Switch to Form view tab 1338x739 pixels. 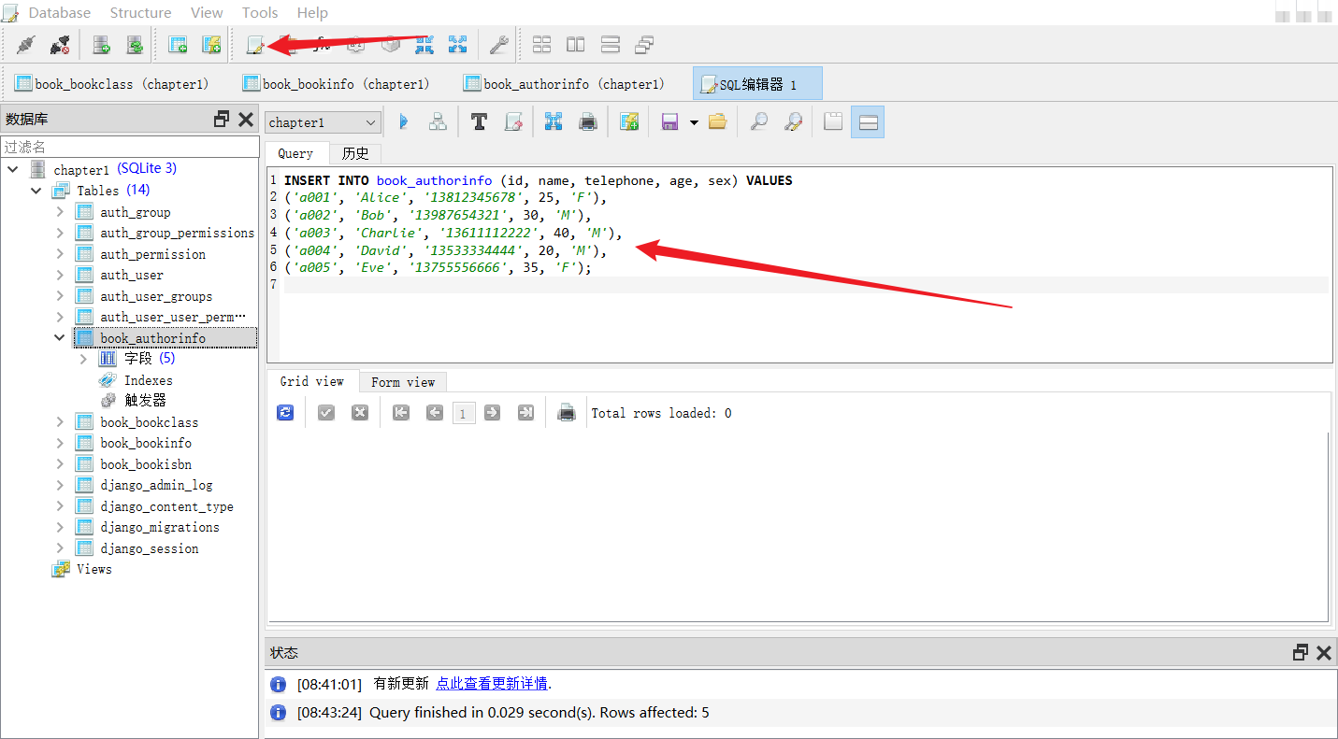[x=402, y=381]
